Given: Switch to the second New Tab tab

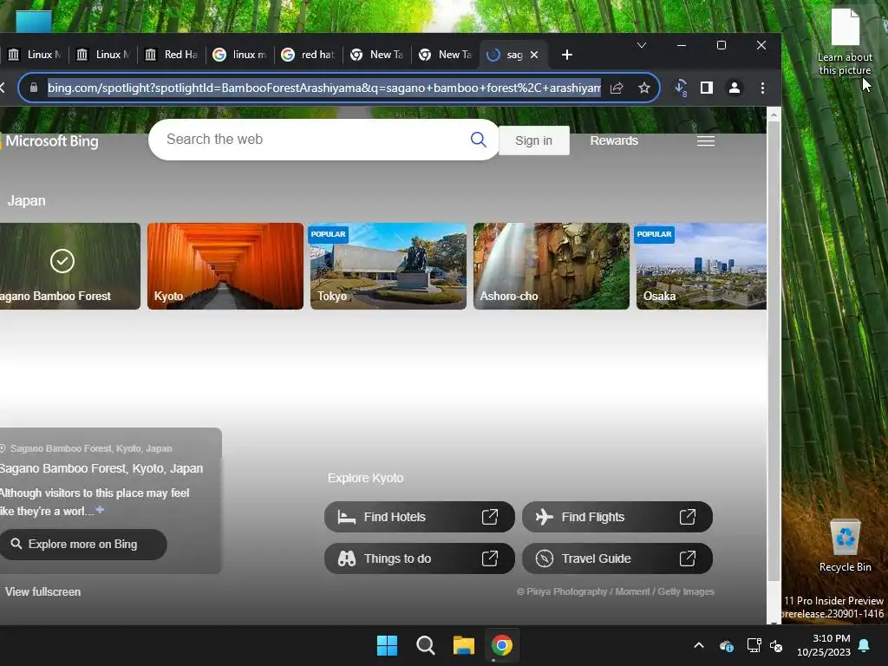Looking at the screenshot, I should (x=447, y=55).
